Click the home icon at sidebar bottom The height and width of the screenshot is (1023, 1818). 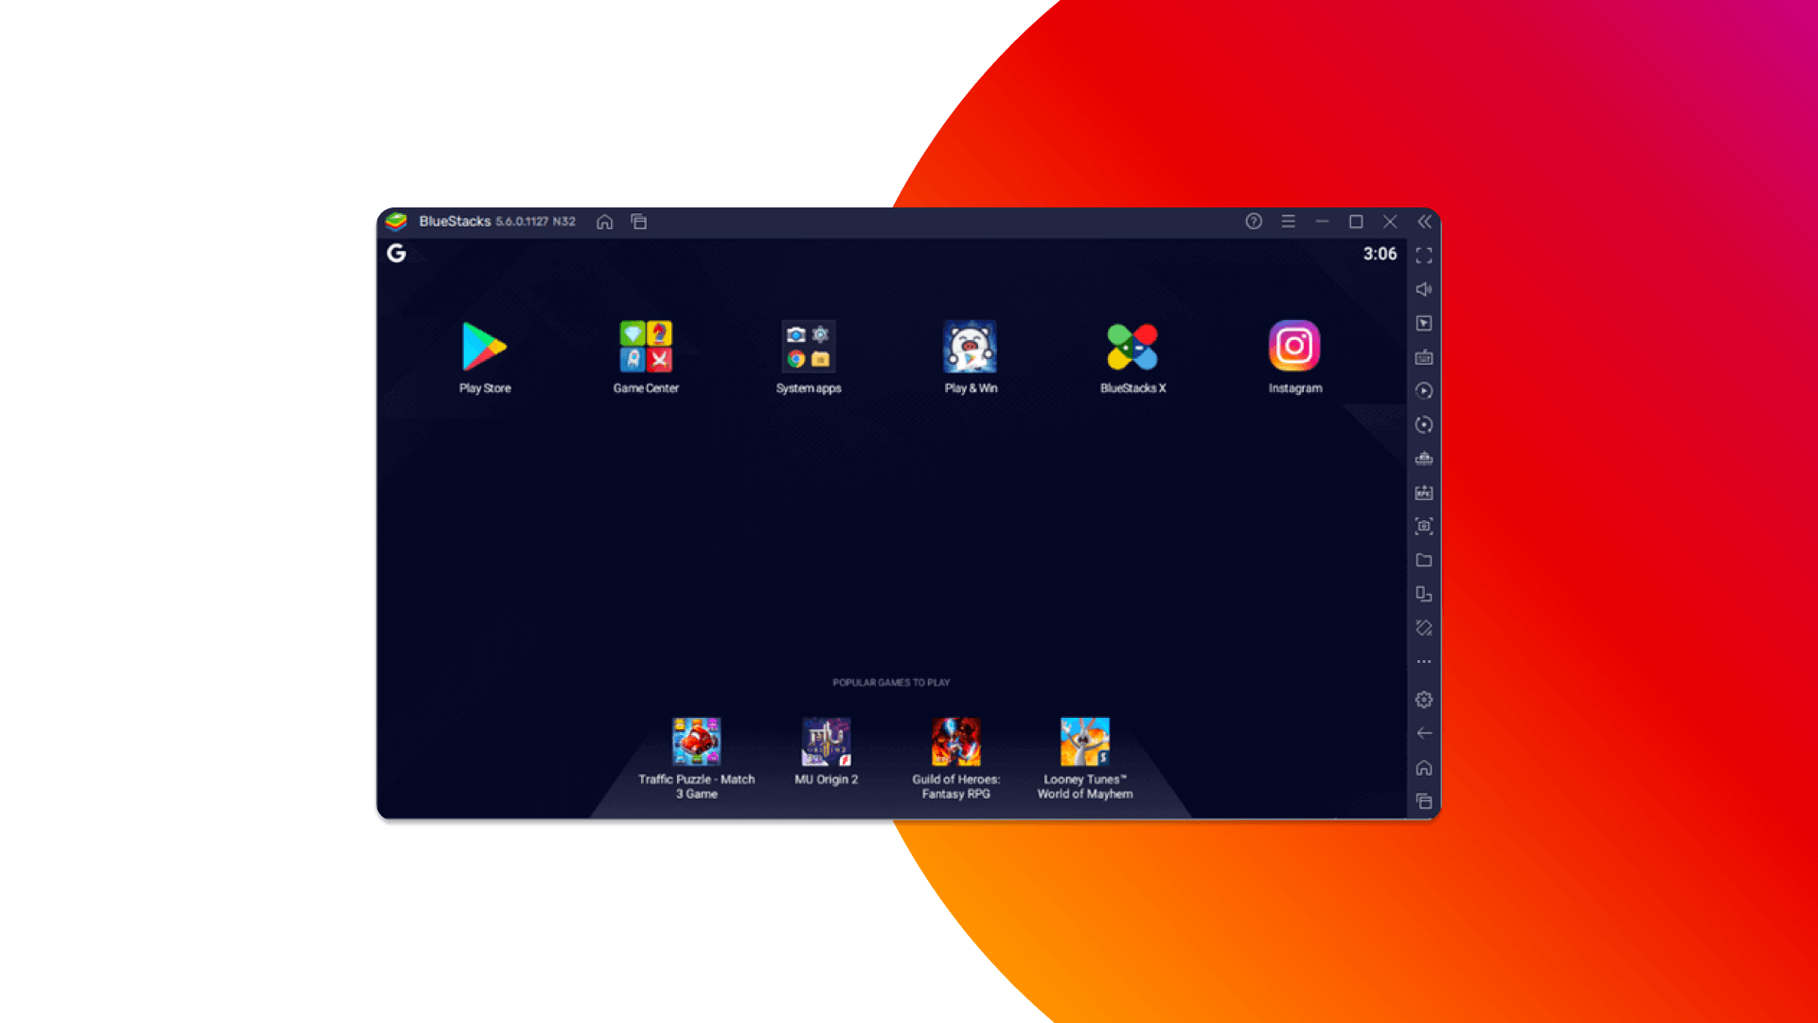click(1424, 767)
